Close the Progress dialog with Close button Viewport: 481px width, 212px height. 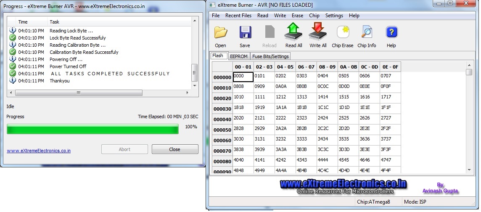point(175,149)
